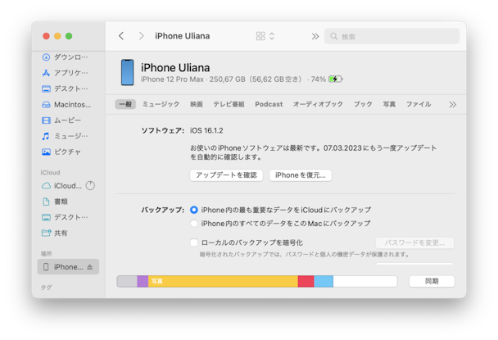
Task: Click the light blue storage segment
Action: (324, 281)
